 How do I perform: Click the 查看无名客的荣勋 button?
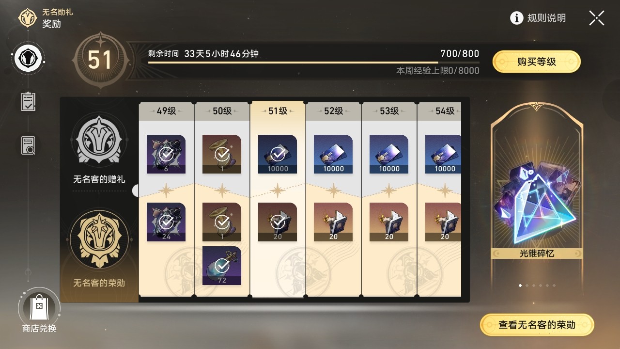point(537,325)
